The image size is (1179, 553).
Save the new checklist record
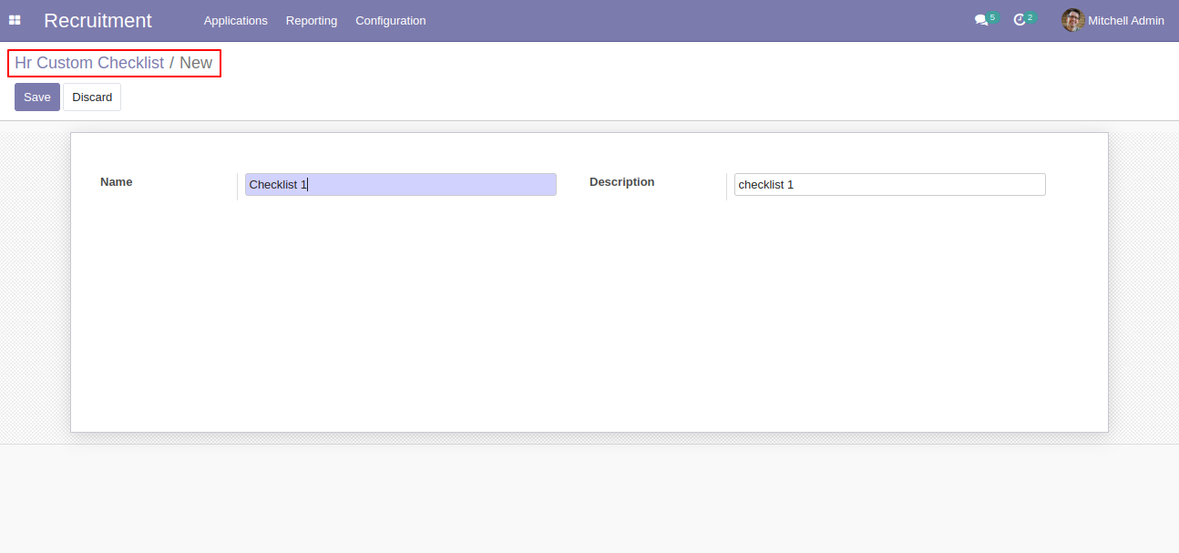click(37, 97)
